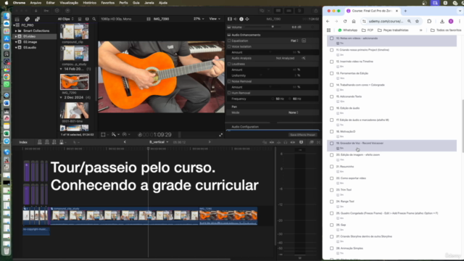The width and height of the screenshot is (464, 261).
Task: Open the keyword editor key icon
Action: coord(46,11)
